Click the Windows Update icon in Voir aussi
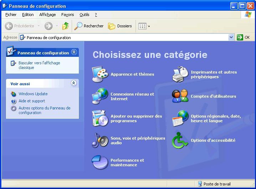This screenshot has width=256, height=189. [x=14, y=94]
